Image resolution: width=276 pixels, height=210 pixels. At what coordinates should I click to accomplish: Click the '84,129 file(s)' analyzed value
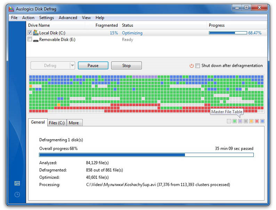tap(97, 163)
